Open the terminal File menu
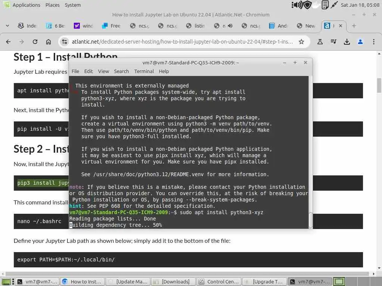This screenshot has height=286, width=382. (75, 71)
